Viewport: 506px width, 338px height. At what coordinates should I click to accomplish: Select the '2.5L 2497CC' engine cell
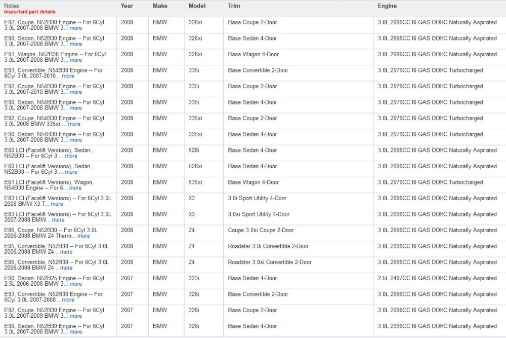coord(437,278)
